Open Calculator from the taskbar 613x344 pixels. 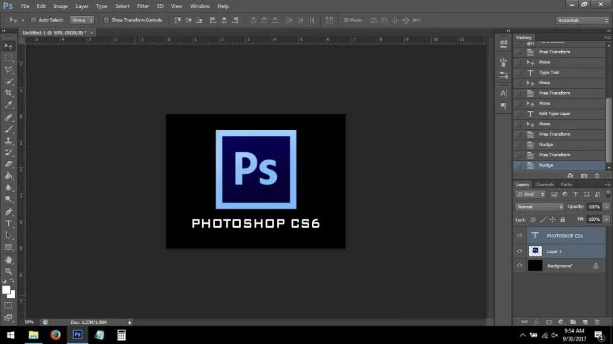(x=121, y=335)
